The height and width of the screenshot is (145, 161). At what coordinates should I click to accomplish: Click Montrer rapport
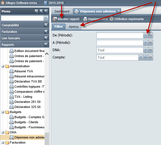pyautogui.click(x=66, y=19)
